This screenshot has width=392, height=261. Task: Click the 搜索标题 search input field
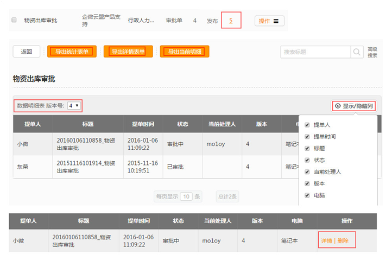tap(315, 52)
